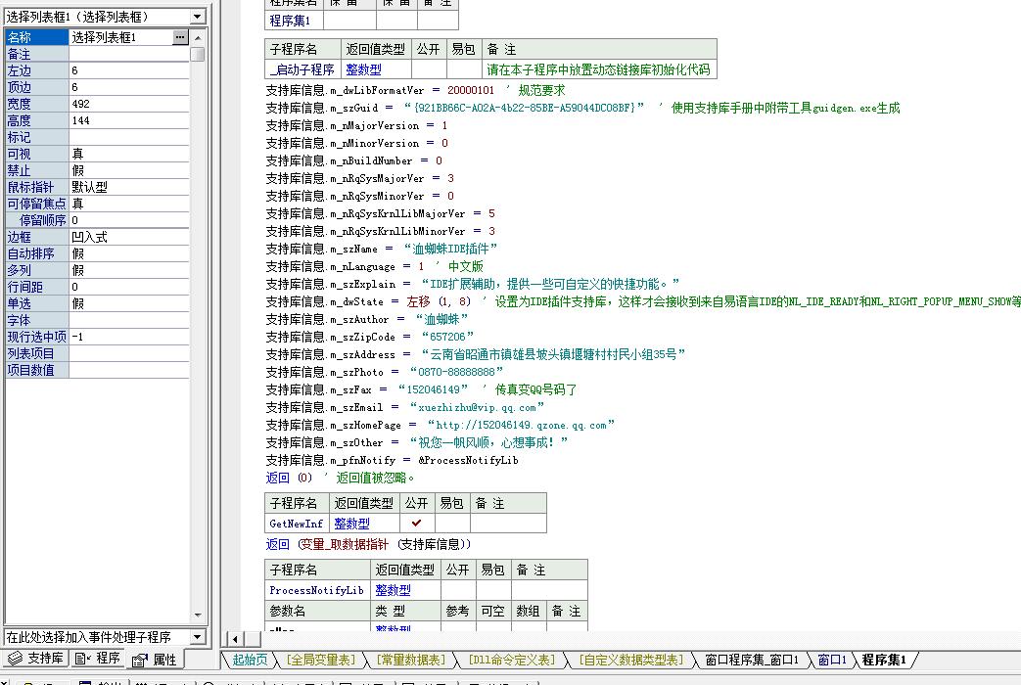Click the 整数型 return type of GetNewInf
Viewport: 1021px width, 685px height.
pos(351,523)
